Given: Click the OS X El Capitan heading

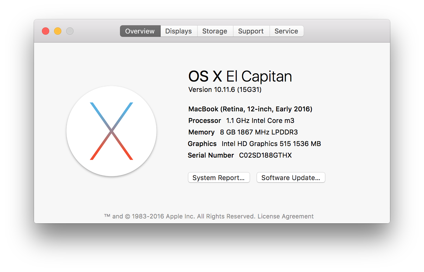Looking at the screenshot, I should tap(240, 76).
